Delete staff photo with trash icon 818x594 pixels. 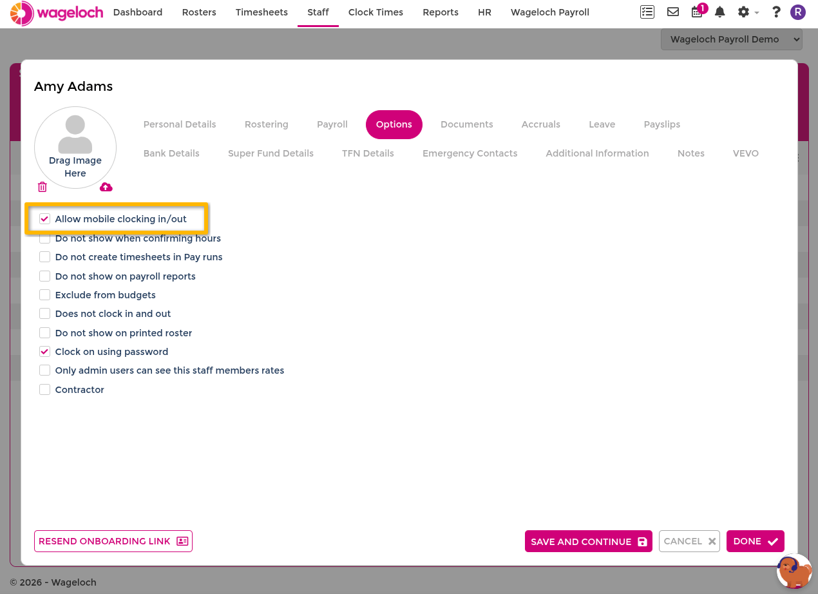point(43,187)
